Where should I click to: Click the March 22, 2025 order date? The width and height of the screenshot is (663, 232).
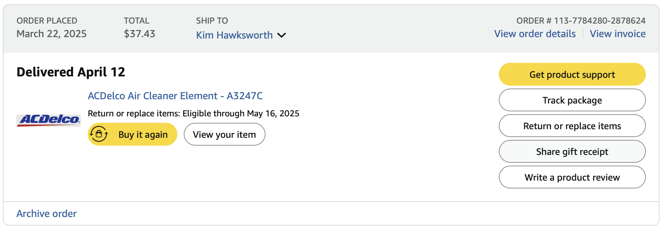point(52,34)
